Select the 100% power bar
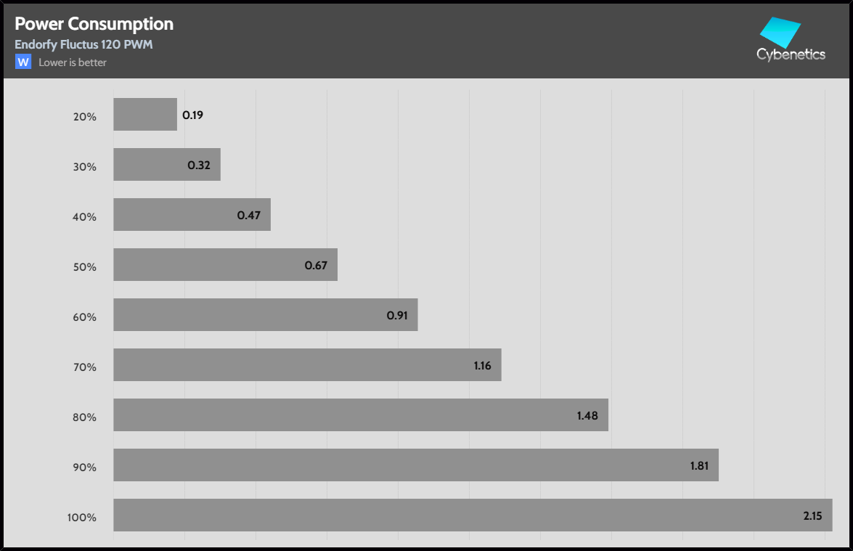The height and width of the screenshot is (551, 853). point(472,515)
